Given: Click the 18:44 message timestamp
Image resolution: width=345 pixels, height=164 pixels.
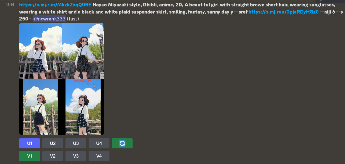Looking at the screenshot, I should coord(10,5).
